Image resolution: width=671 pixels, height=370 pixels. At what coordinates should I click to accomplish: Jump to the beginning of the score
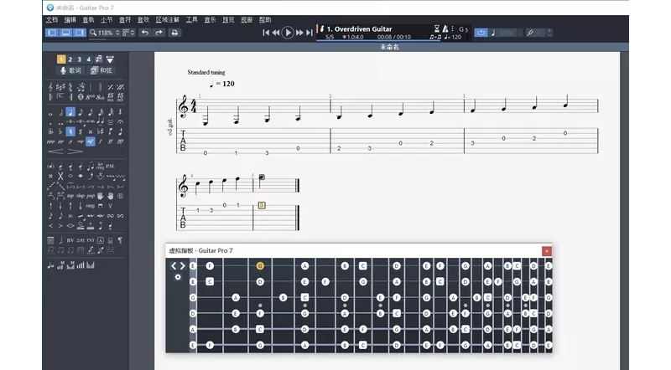tap(266, 33)
